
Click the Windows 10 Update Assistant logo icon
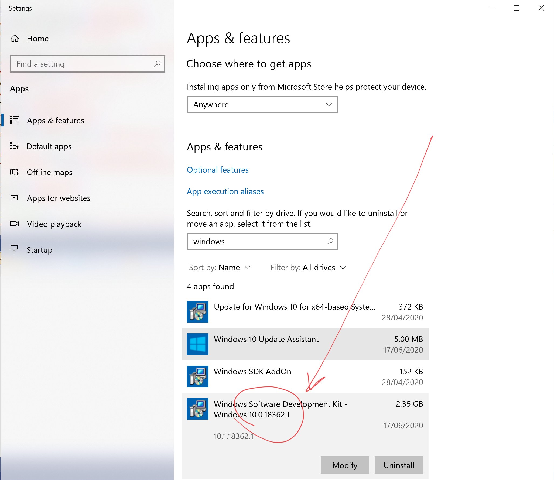coord(198,344)
